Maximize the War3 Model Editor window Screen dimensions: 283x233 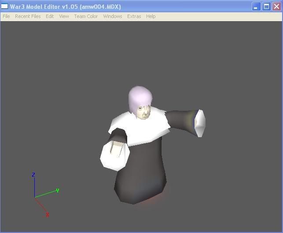266,7
